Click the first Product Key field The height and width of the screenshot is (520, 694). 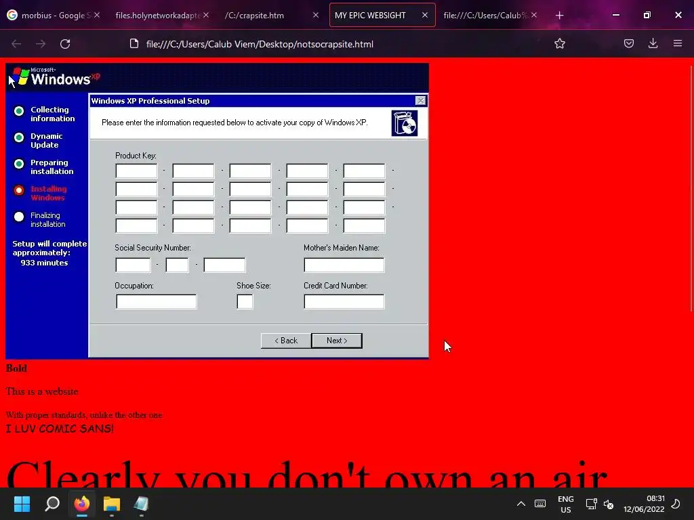[x=136, y=171]
